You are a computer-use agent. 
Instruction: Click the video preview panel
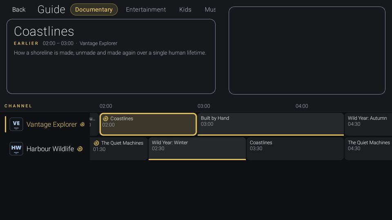coord(307,51)
